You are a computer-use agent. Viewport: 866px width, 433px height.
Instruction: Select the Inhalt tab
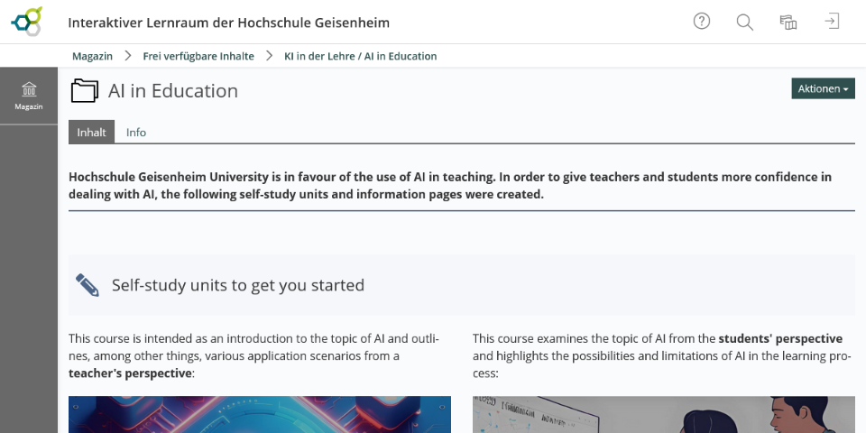(91, 132)
